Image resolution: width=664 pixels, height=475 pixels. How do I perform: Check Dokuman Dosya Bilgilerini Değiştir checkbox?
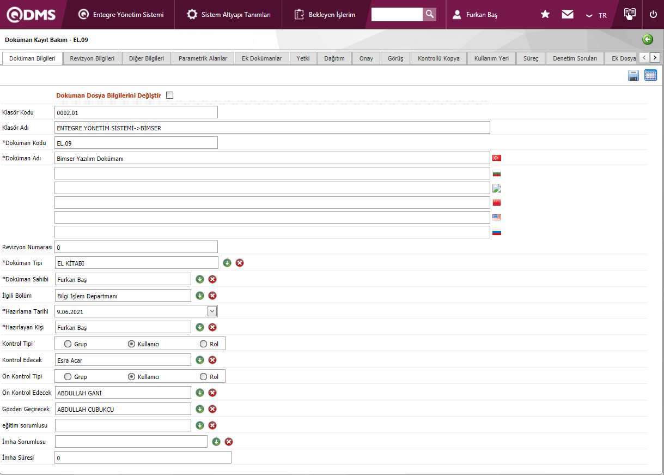(170, 95)
